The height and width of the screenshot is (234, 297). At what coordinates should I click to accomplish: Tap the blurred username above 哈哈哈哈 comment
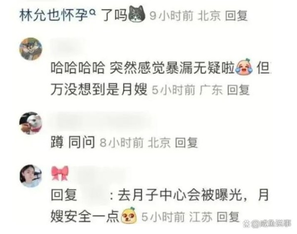click(x=68, y=47)
